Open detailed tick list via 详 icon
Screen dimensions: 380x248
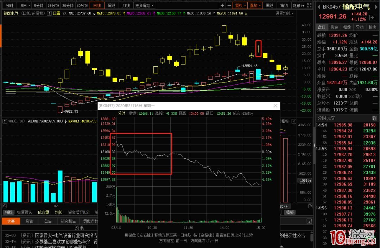click(375, 118)
